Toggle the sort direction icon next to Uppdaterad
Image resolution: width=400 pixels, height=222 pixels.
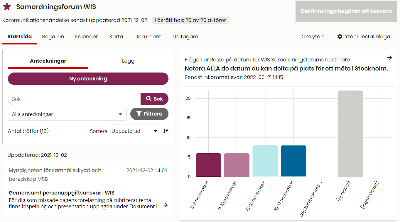pos(166,131)
